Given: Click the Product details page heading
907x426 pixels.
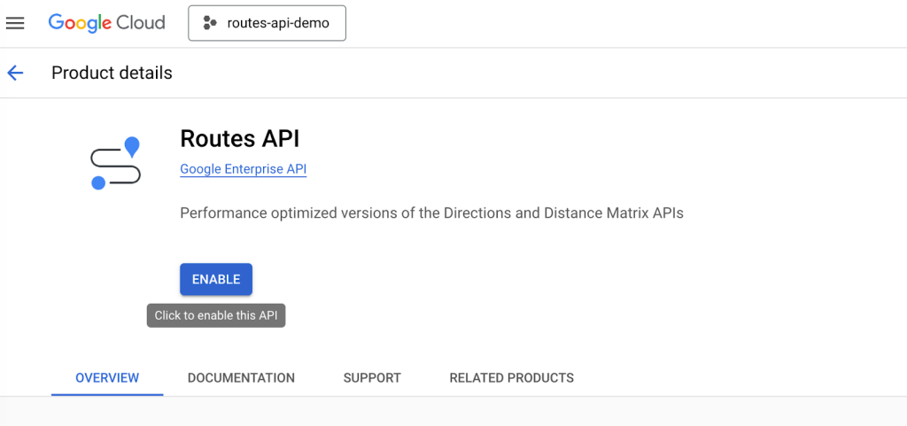Looking at the screenshot, I should (112, 73).
